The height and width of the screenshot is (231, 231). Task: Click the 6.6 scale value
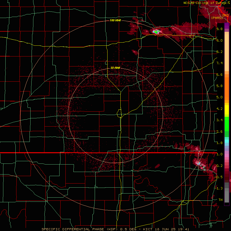pos(219,74)
